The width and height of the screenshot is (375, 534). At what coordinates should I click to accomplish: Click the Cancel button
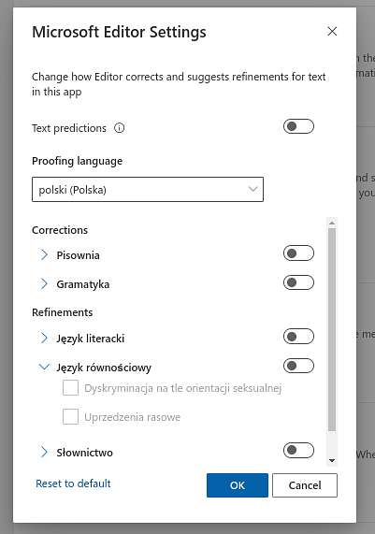point(305,485)
